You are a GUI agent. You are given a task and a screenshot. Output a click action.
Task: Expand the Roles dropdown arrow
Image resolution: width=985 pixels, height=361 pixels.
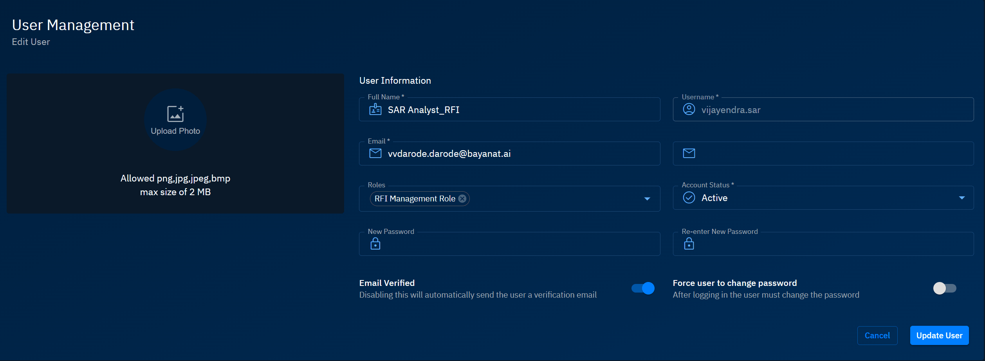[x=647, y=199]
